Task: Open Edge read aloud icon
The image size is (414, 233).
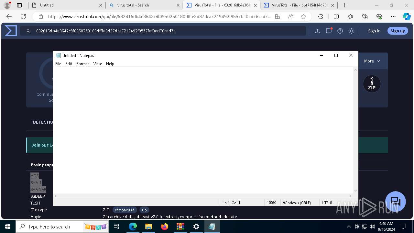Action: [x=290, y=17]
